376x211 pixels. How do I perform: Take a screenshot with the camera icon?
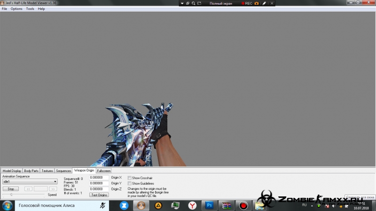(x=257, y=3)
